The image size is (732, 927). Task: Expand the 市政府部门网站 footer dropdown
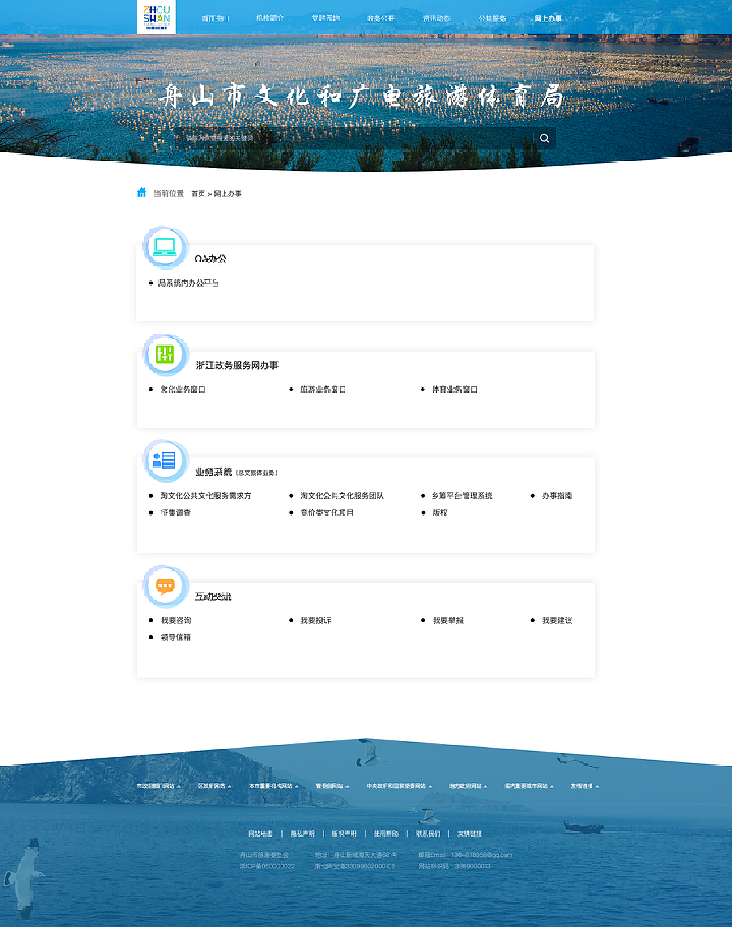tap(158, 786)
